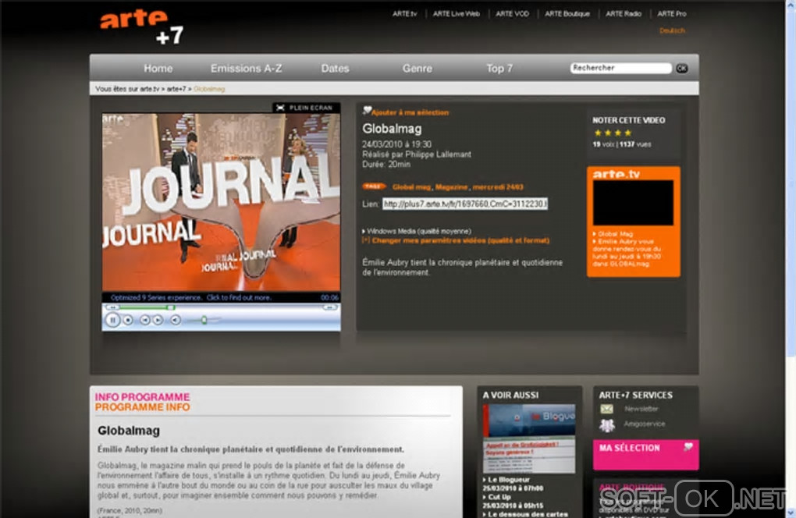796x518 pixels.
Task: Rate video with the fourth star
Action: point(628,133)
